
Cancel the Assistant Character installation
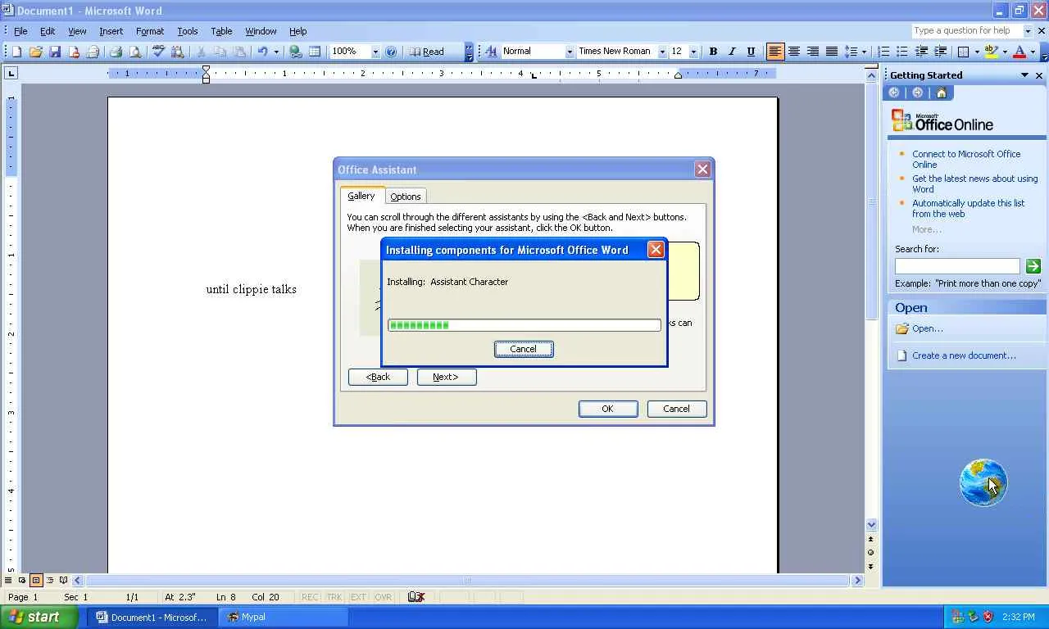click(524, 349)
